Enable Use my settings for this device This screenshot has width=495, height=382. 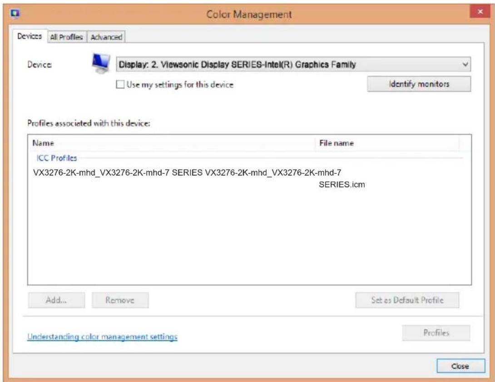tap(120, 85)
